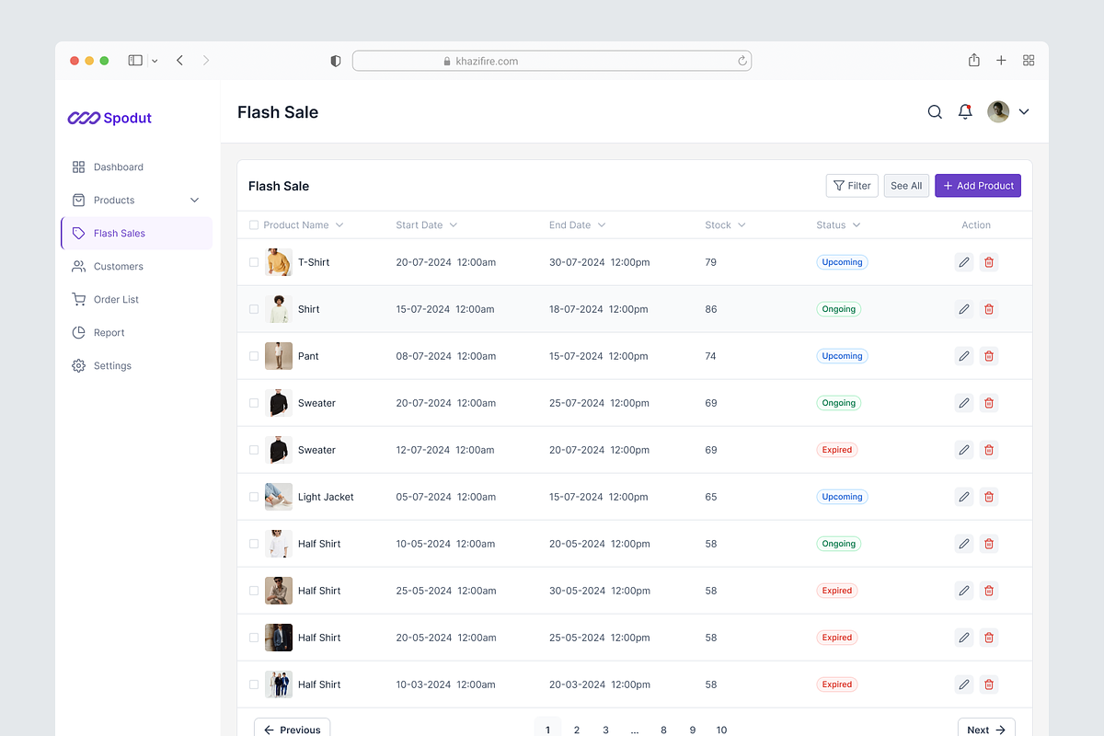Remove the Light Jacket row via trash icon
Viewport: 1104px width, 736px height.
pyautogui.click(x=989, y=497)
